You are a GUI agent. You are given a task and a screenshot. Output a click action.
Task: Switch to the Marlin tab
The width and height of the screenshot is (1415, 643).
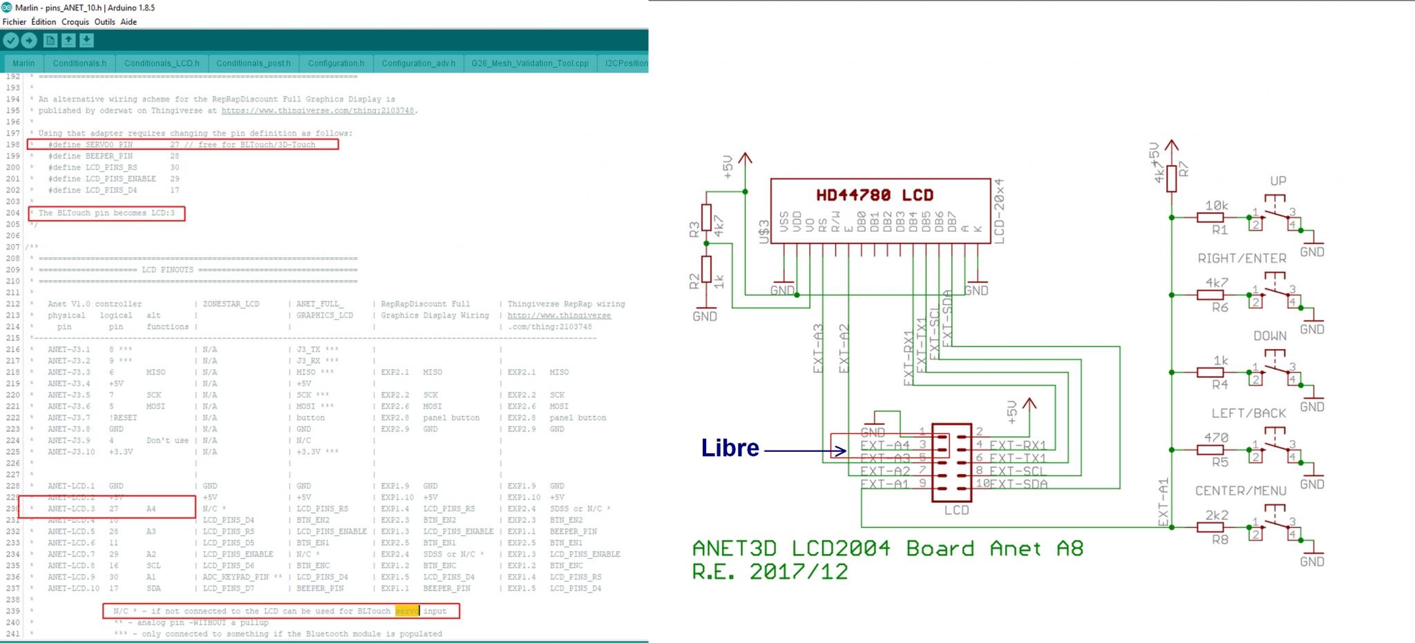tap(23, 63)
